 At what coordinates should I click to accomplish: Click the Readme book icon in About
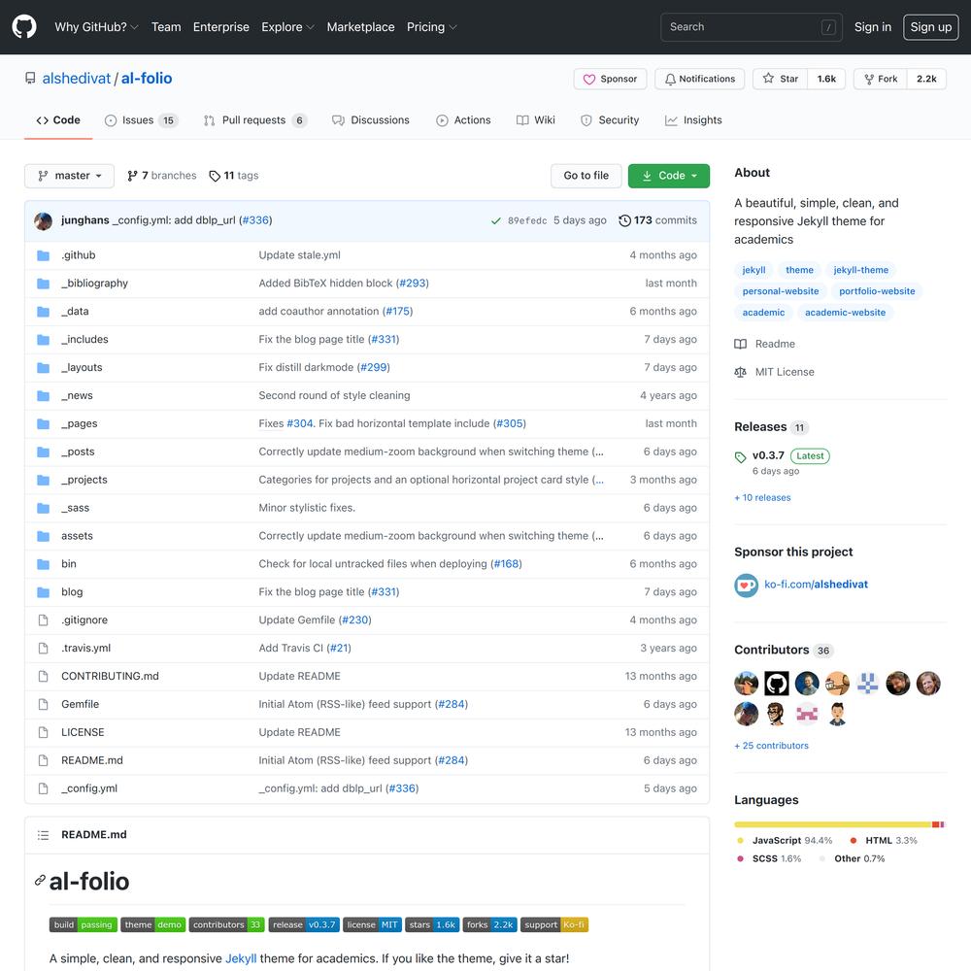tap(740, 344)
